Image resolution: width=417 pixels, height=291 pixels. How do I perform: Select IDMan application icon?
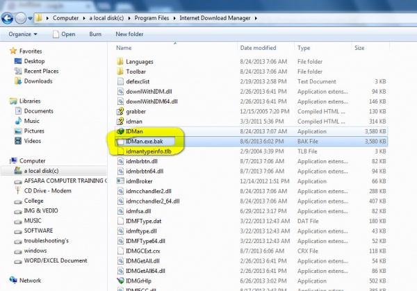[x=120, y=131]
